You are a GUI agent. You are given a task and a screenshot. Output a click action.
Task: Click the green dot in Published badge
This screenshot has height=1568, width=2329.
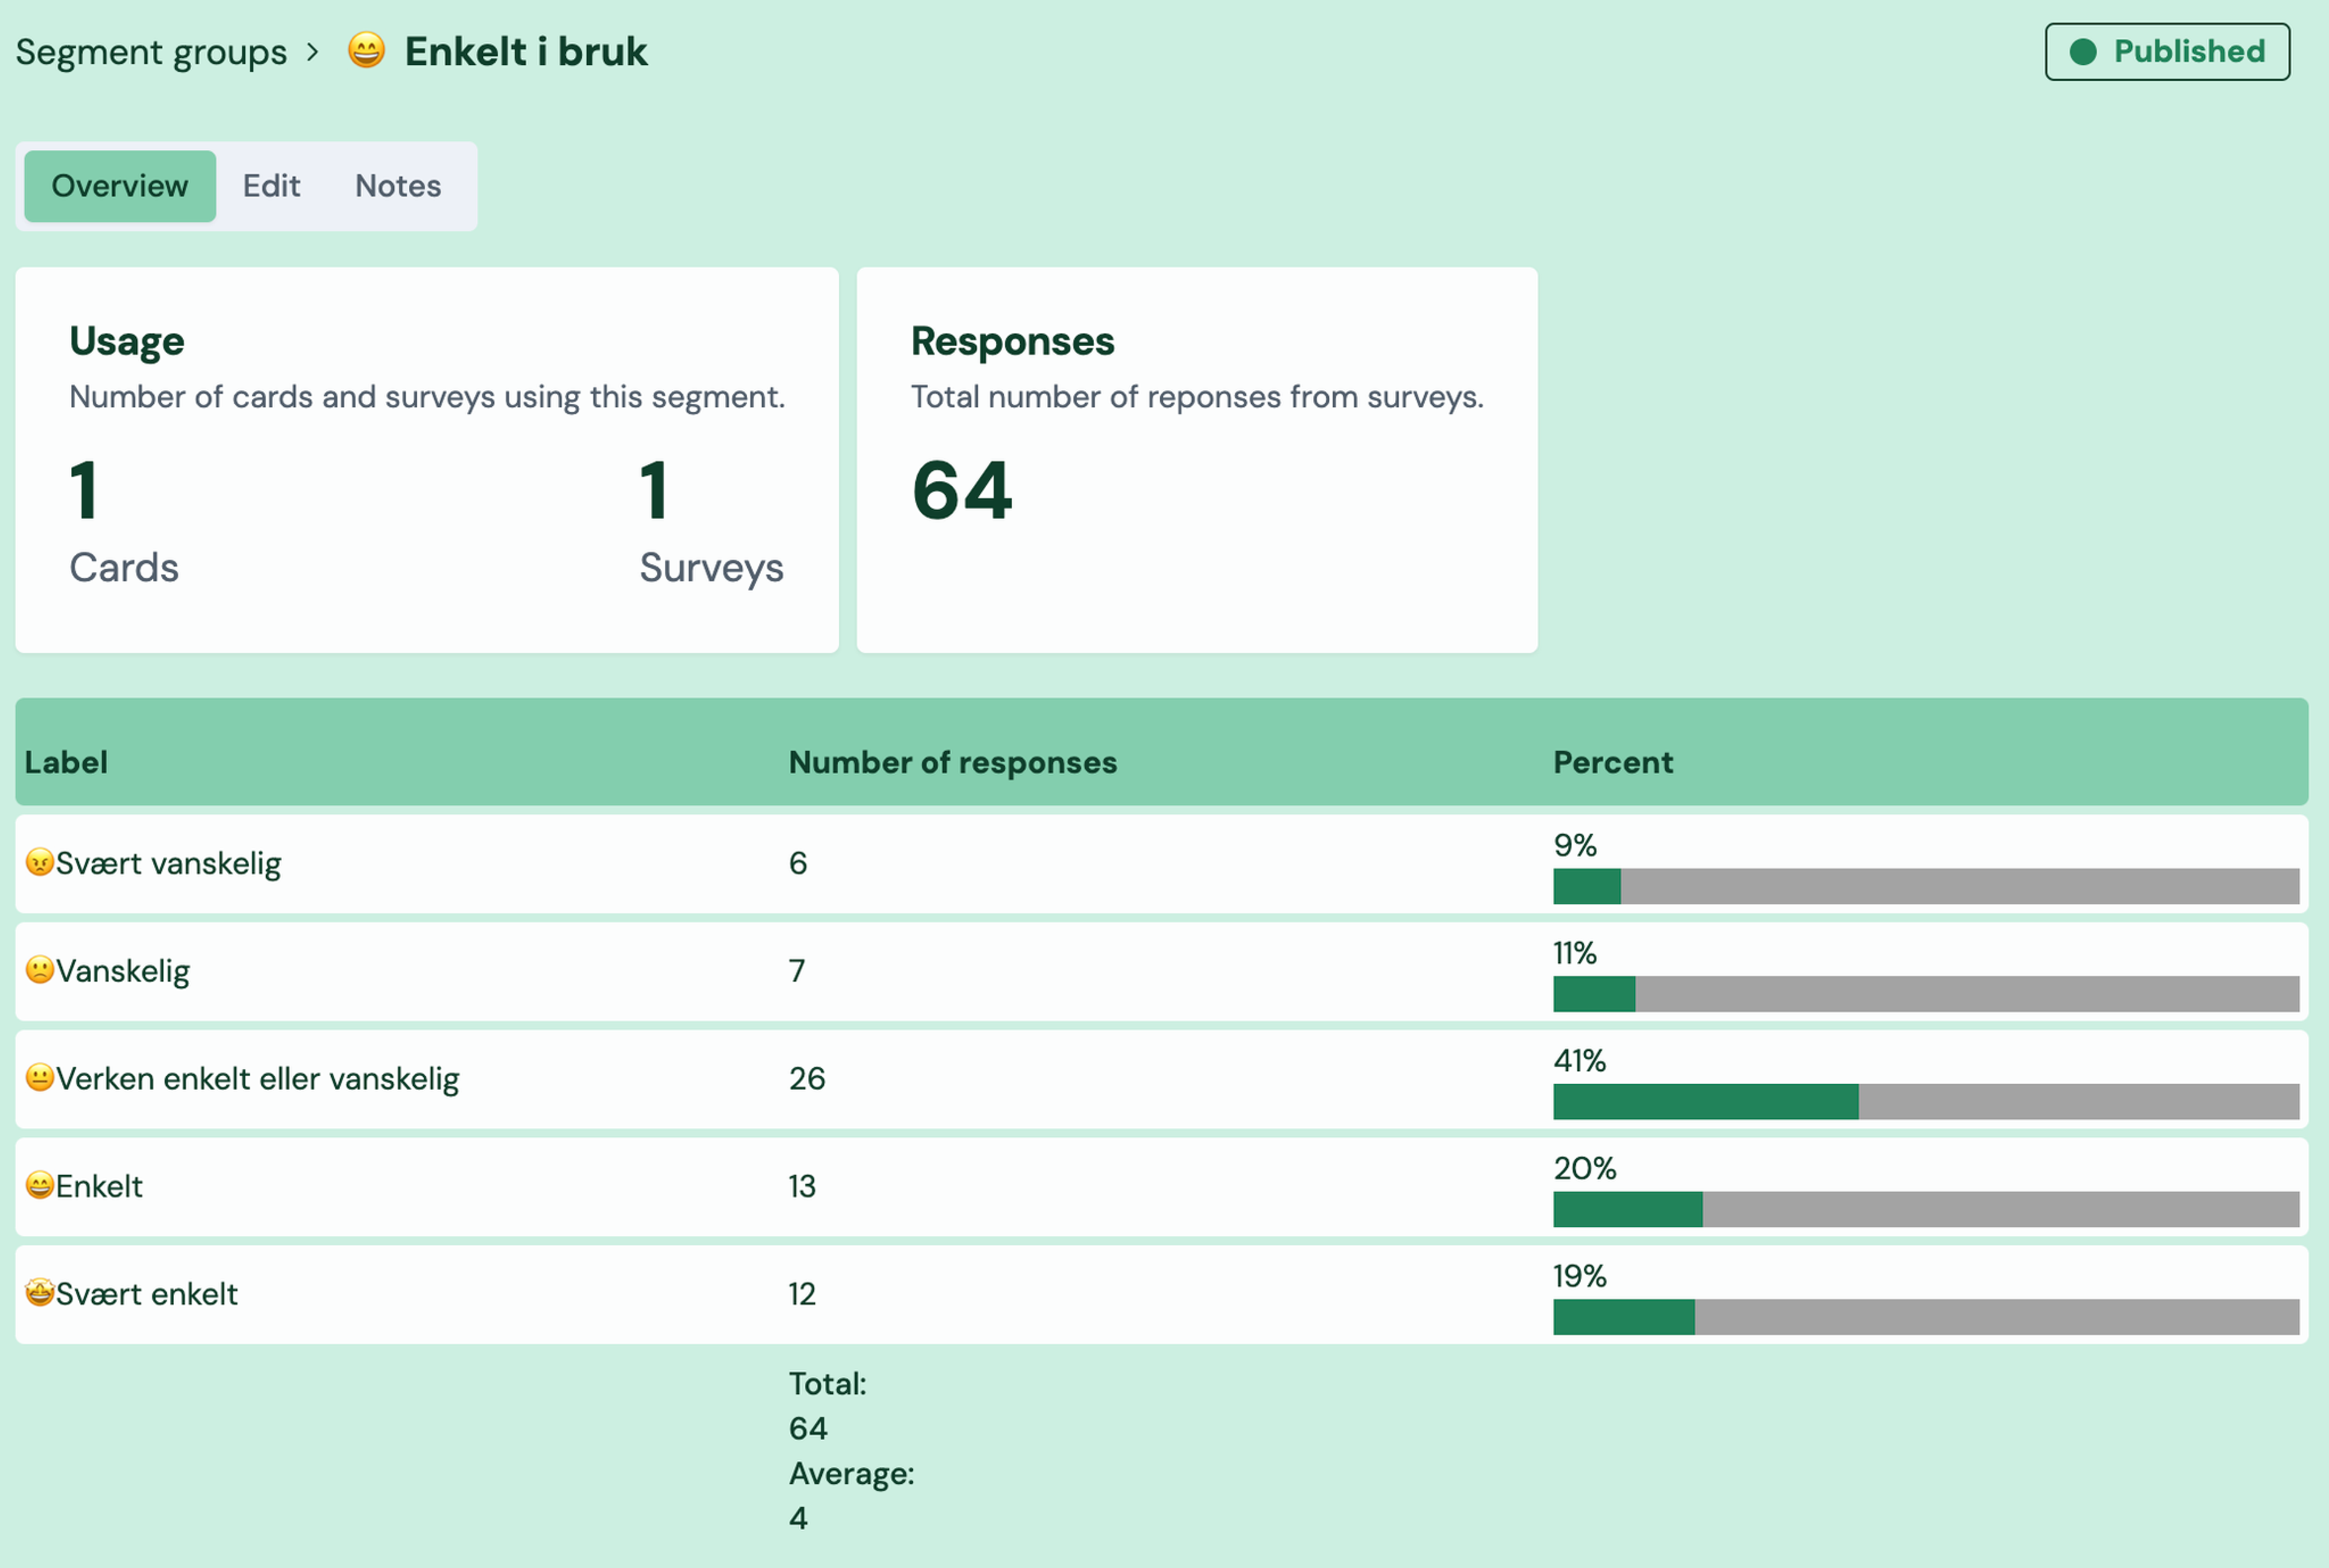pos(2083,52)
